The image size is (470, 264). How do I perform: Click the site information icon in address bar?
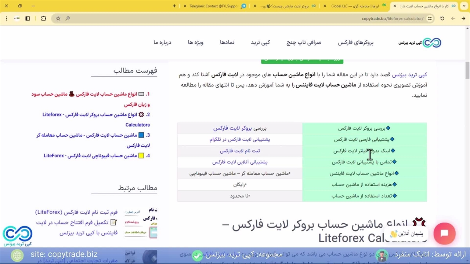coord(430,18)
